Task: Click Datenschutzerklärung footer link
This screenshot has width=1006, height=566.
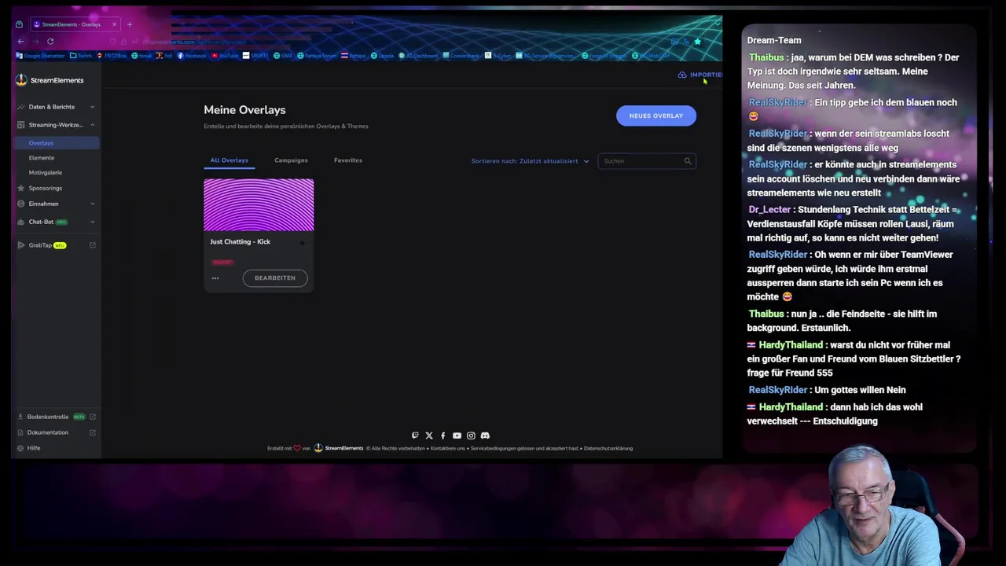Action: (608, 448)
